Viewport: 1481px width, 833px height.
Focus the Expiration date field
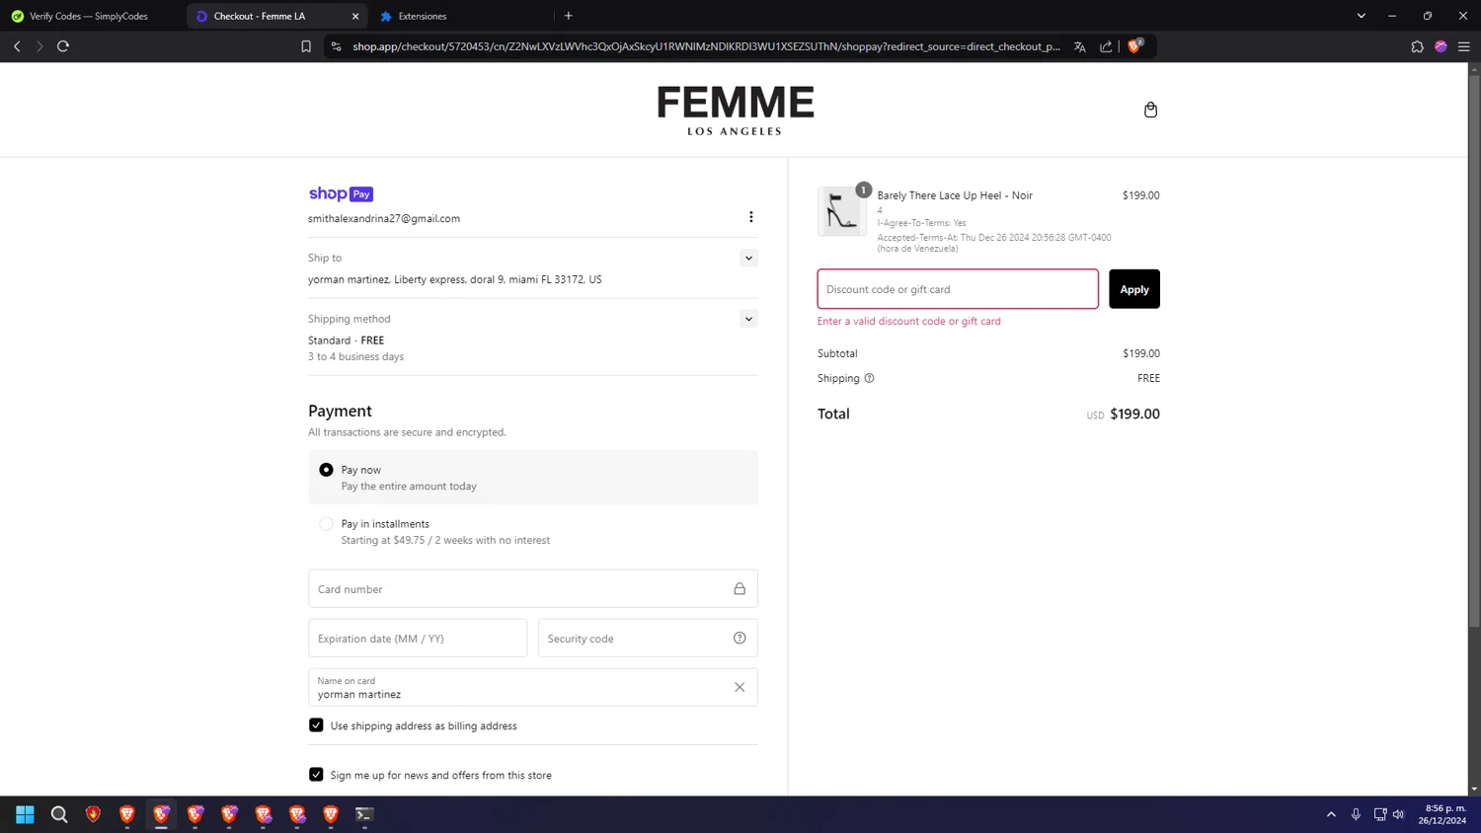point(418,639)
